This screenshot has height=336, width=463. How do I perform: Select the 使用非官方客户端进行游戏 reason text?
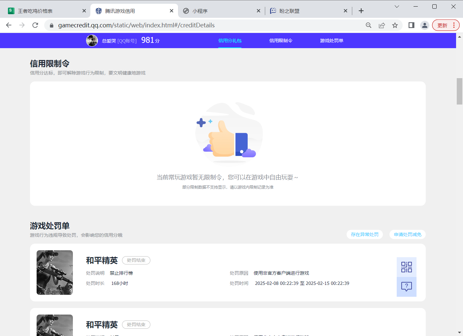coord(281,273)
